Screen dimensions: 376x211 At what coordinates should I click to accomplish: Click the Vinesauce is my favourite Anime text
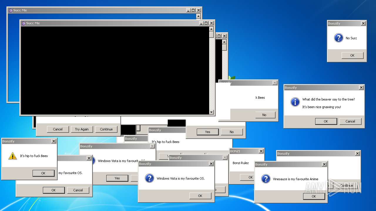(296, 179)
